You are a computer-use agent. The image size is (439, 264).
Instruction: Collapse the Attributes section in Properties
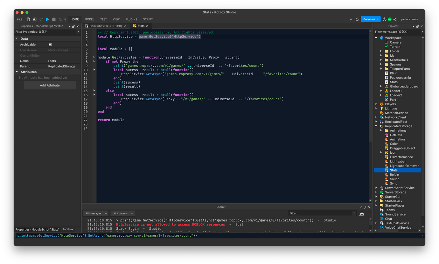[17, 72]
